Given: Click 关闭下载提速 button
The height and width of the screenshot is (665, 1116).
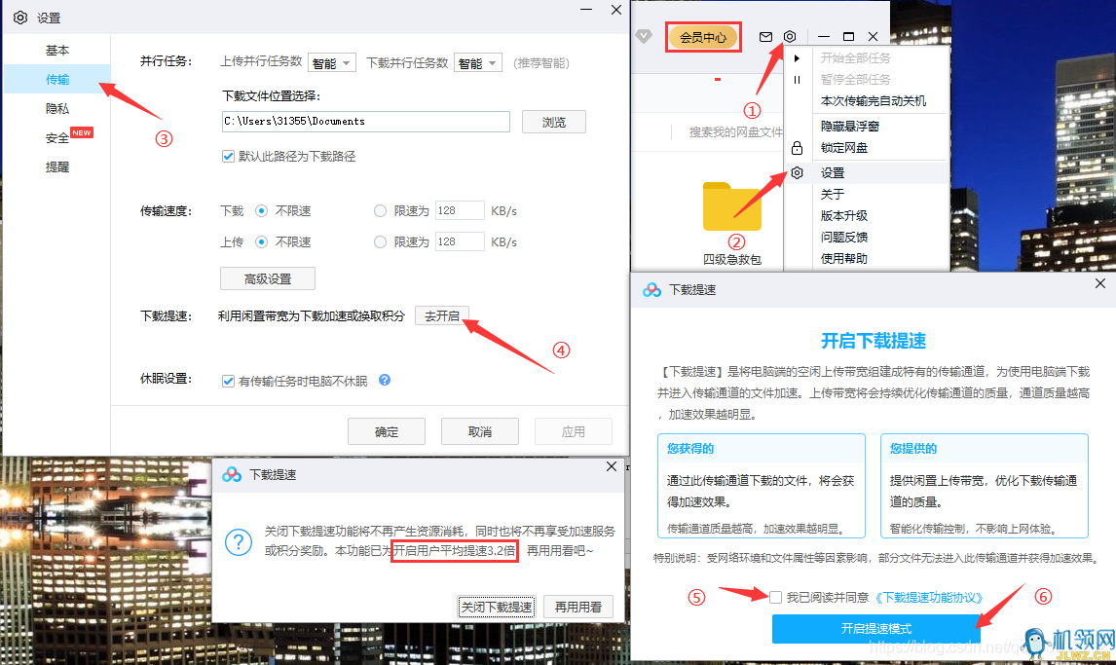Looking at the screenshot, I should (497, 607).
